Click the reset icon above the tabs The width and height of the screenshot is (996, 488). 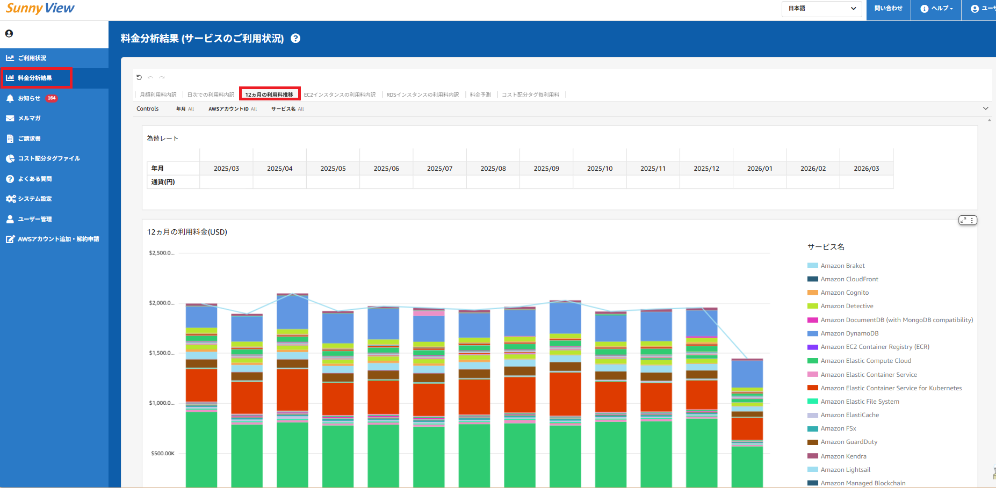(x=139, y=77)
